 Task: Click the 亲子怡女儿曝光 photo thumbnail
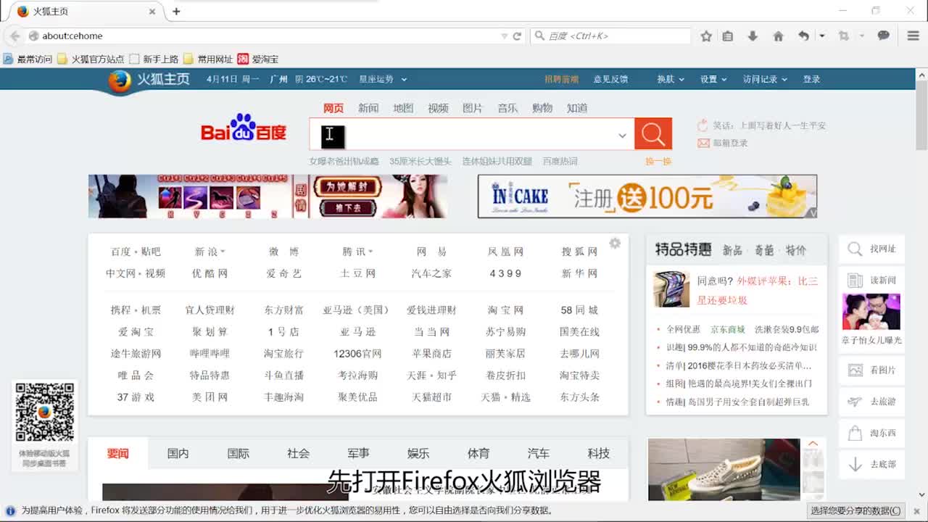click(x=871, y=312)
